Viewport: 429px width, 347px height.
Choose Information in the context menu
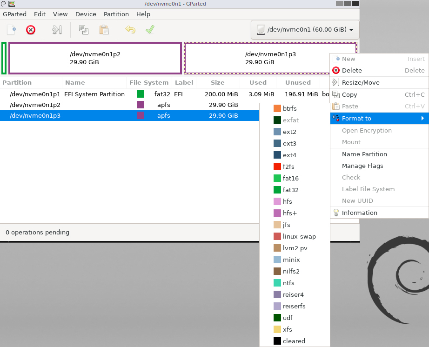(379, 213)
